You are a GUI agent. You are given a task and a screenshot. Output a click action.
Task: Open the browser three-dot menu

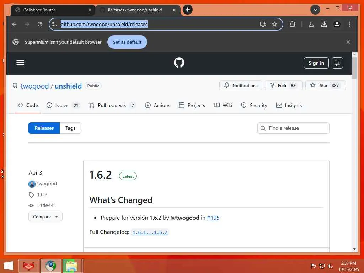point(350,24)
